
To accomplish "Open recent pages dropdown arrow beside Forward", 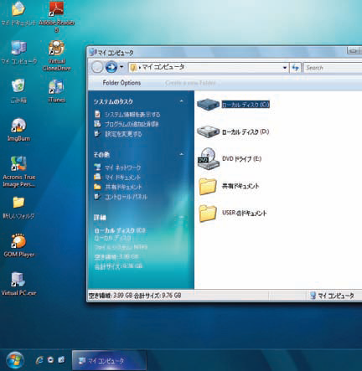I will tap(122, 67).
